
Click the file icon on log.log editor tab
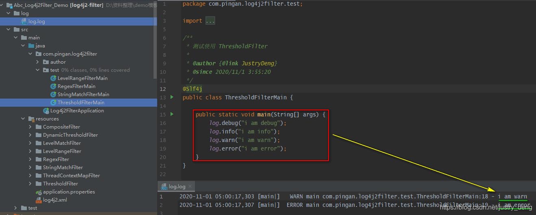coord(164,187)
